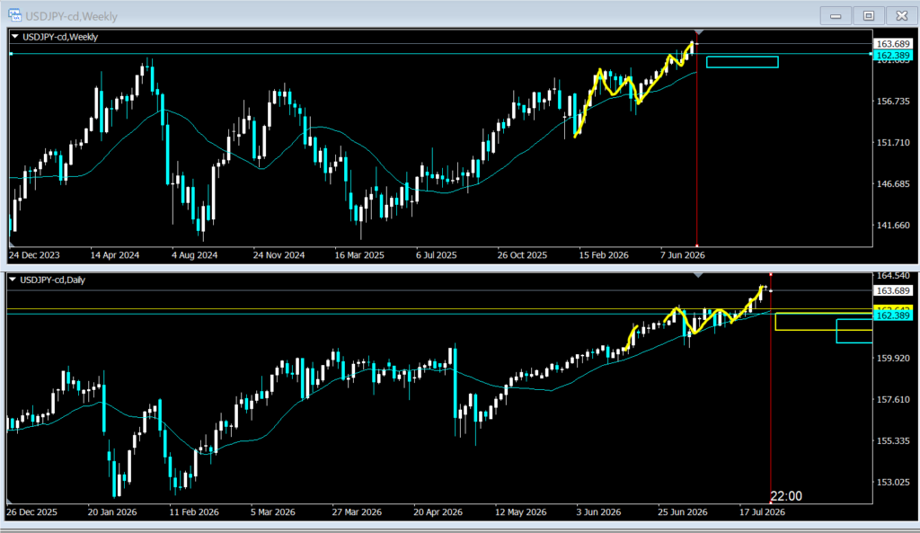The width and height of the screenshot is (920, 533).
Task: Expand the USDJPY-cd,Weekly chart dropdown triangle
Action: pos(14,36)
